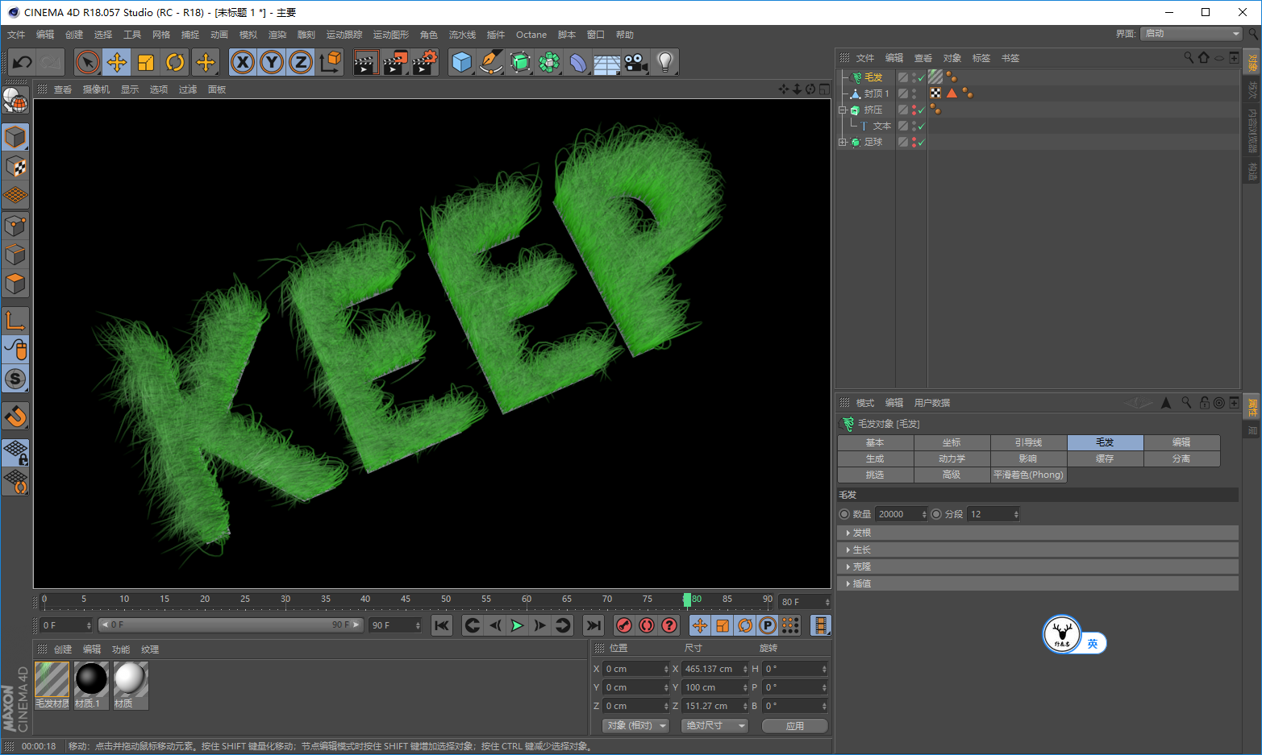Switch to the 引导线 attribute tab
Image resolution: width=1262 pixels, height=755 pixels.
point(1029,442)
